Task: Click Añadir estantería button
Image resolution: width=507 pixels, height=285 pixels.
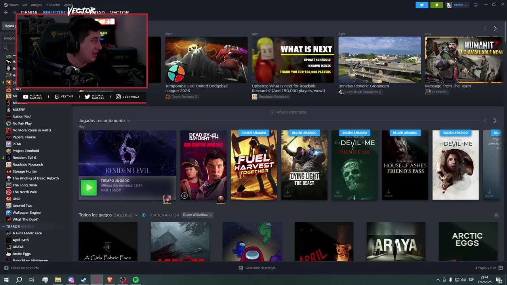Action: 288,112
